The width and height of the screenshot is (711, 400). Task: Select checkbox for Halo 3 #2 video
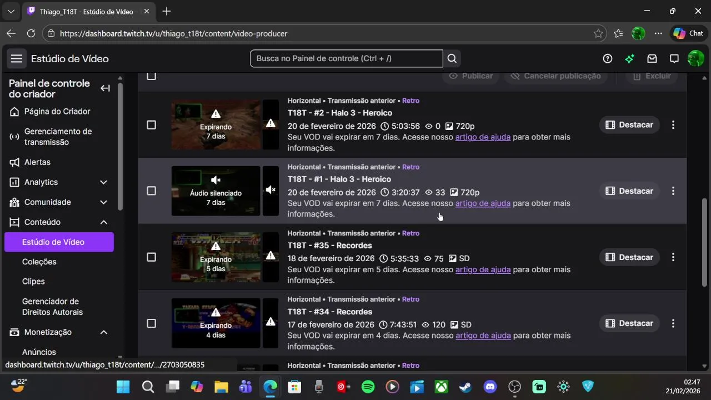click(x=151, y=124)
